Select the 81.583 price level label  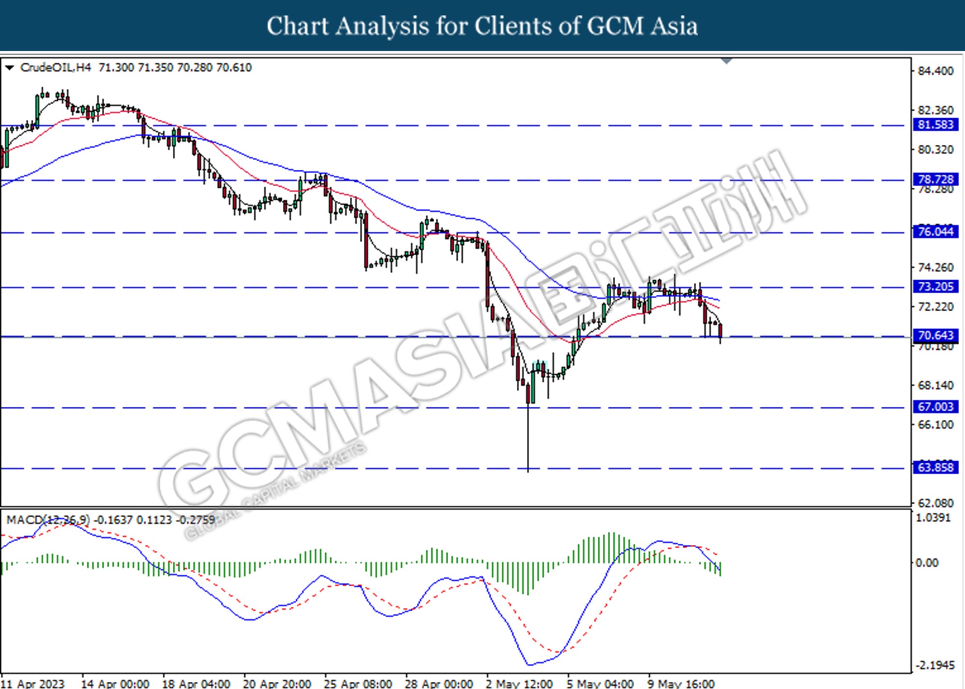[936, 124]
